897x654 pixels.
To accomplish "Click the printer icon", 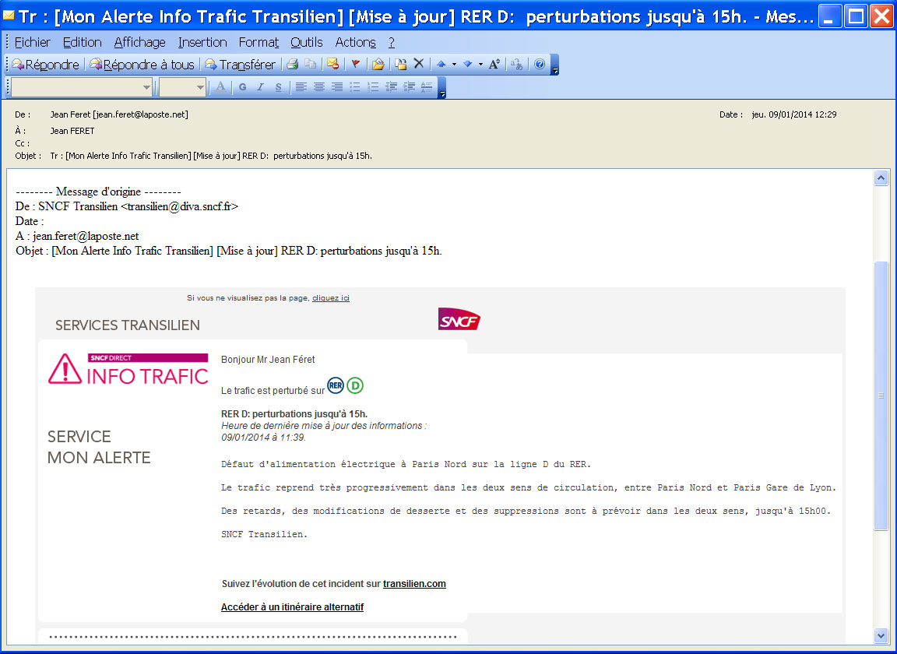I will pyautogui.click(x=293, y=65).
